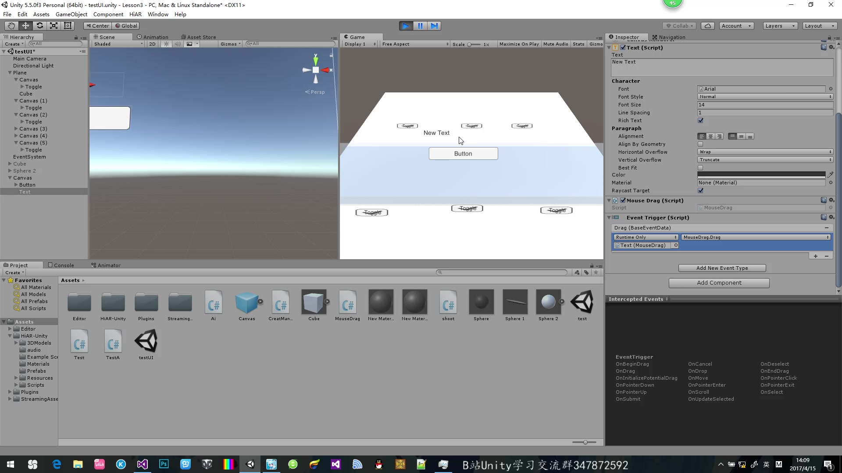Select the MouseDrag C# script asset

[x=347, y=305]
